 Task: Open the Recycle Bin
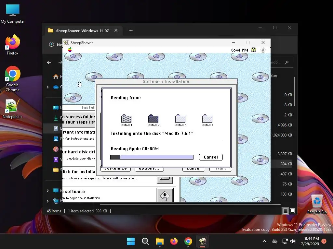click(x=317, y=204)
